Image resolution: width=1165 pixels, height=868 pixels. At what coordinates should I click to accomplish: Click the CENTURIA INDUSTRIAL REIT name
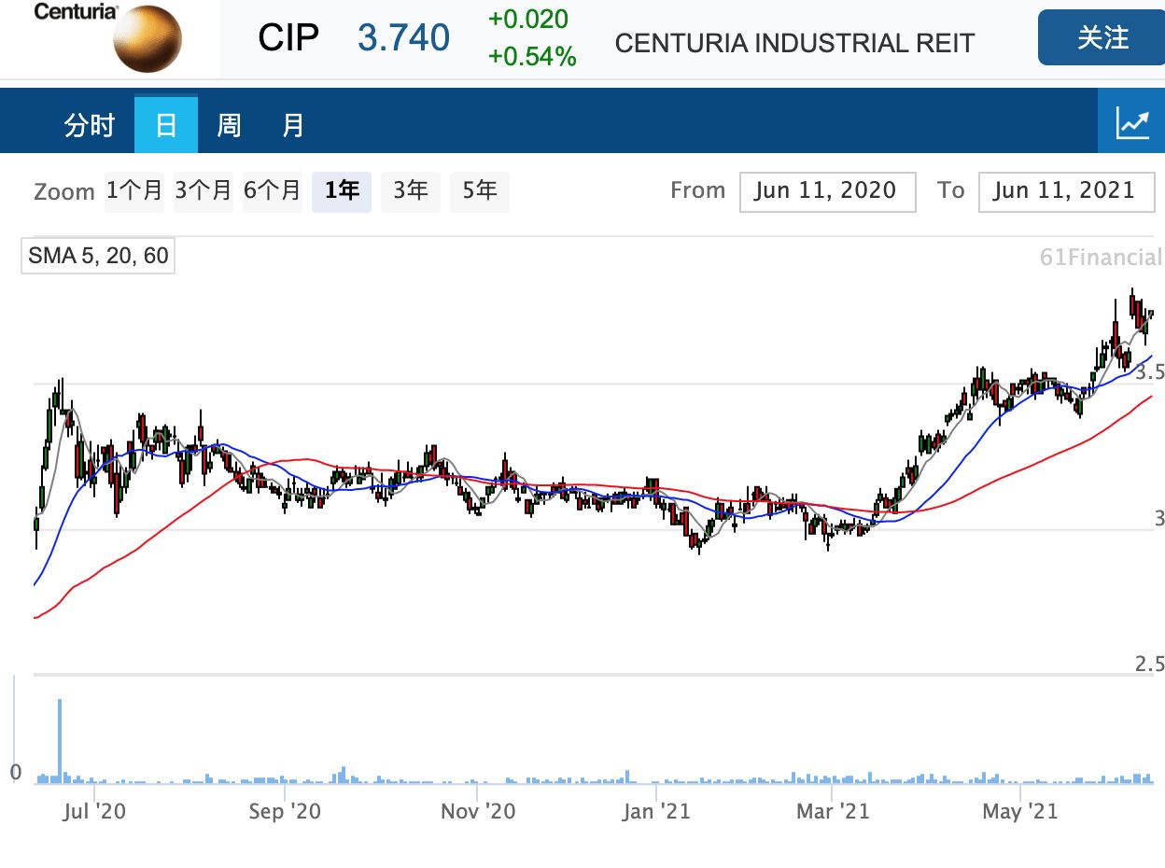click(795, 44)
